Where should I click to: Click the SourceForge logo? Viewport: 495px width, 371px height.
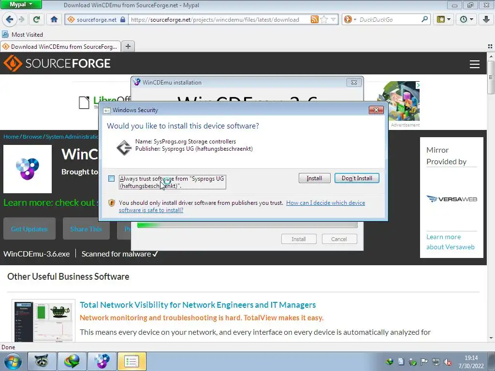pos(57,63)
